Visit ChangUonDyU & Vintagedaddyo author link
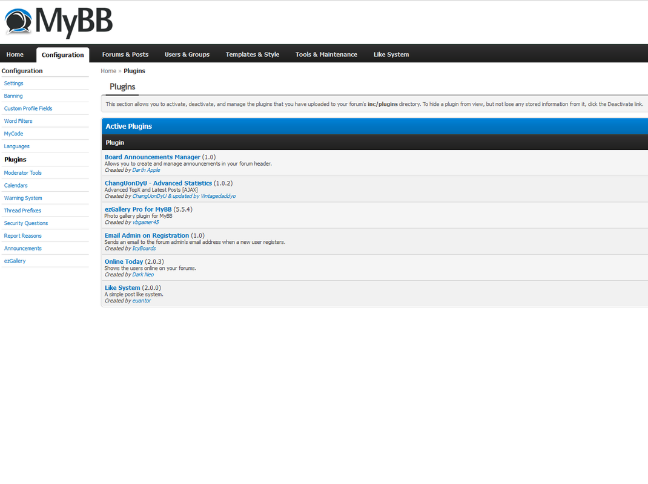Screen dimensions: 648x484 [x=184, y=196]
